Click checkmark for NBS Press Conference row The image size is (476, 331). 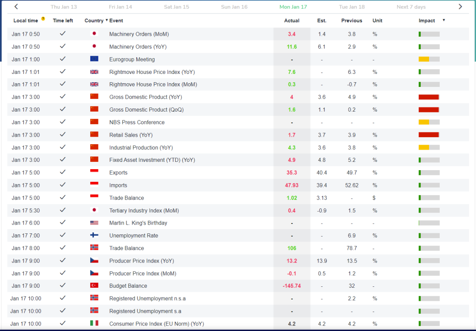tap(63, 122)
